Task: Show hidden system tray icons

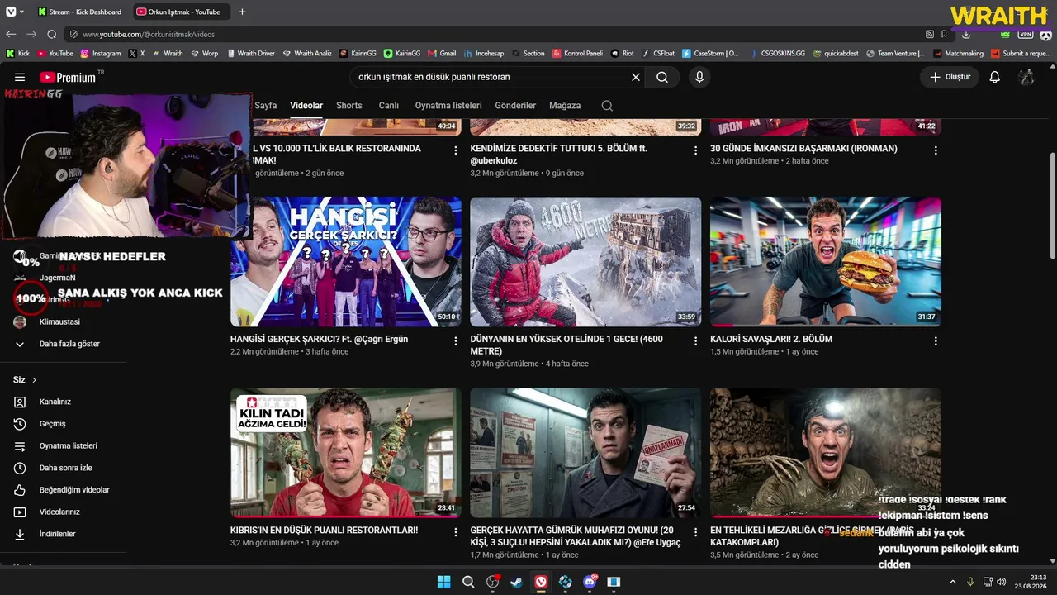Action: (952, 582)
